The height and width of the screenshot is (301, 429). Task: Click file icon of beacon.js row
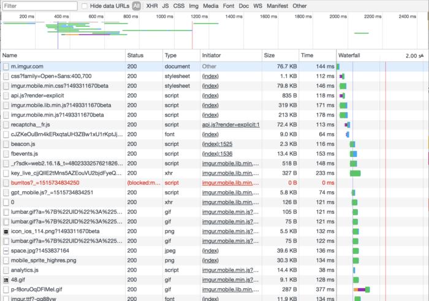tap(6, 144)
